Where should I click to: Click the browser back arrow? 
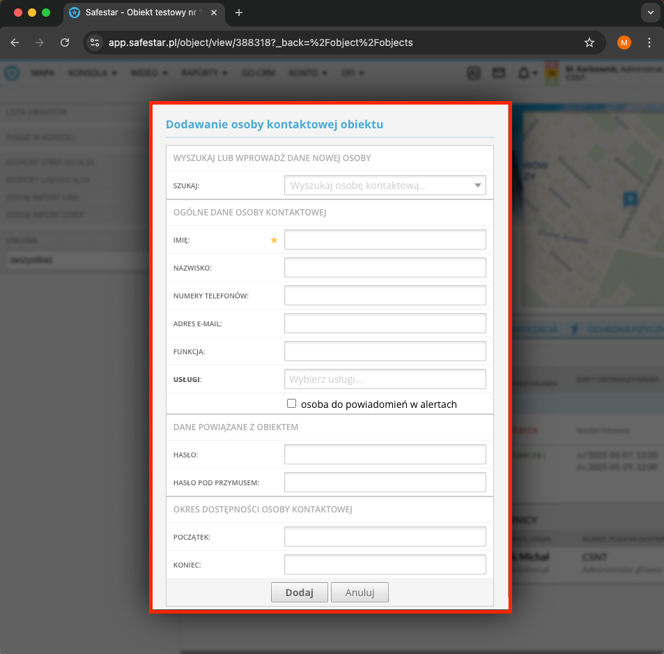15,43
